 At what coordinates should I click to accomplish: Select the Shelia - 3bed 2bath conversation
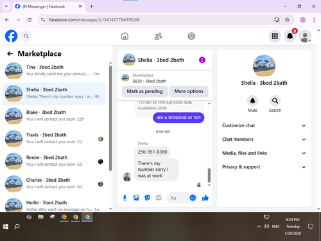(54, 93)
